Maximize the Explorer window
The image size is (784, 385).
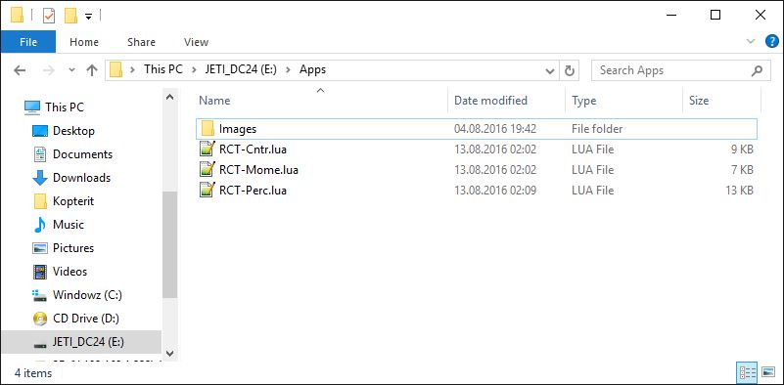pos(715,15)
